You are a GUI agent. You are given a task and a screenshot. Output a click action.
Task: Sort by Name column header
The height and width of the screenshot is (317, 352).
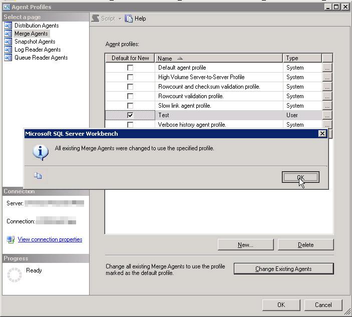[219, 58]
